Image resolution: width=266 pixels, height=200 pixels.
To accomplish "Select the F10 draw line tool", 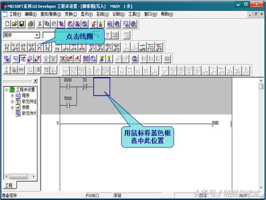I will [150, 47].
